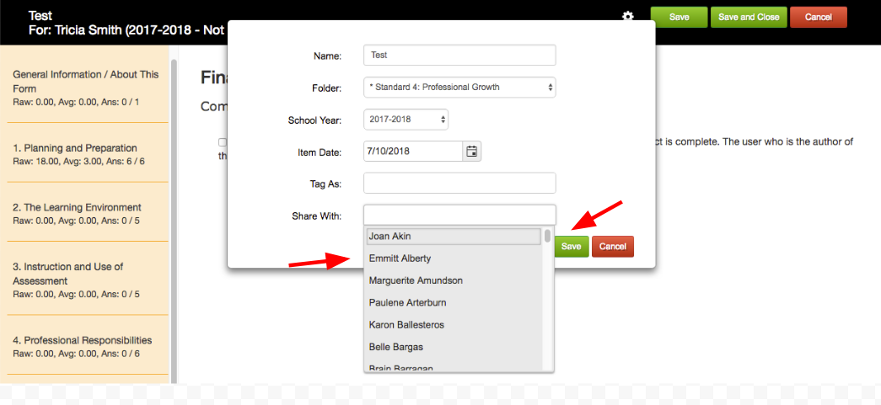
Task: Open the School Year dropdown
Action: pyautogui.click(x=406, y=119)
